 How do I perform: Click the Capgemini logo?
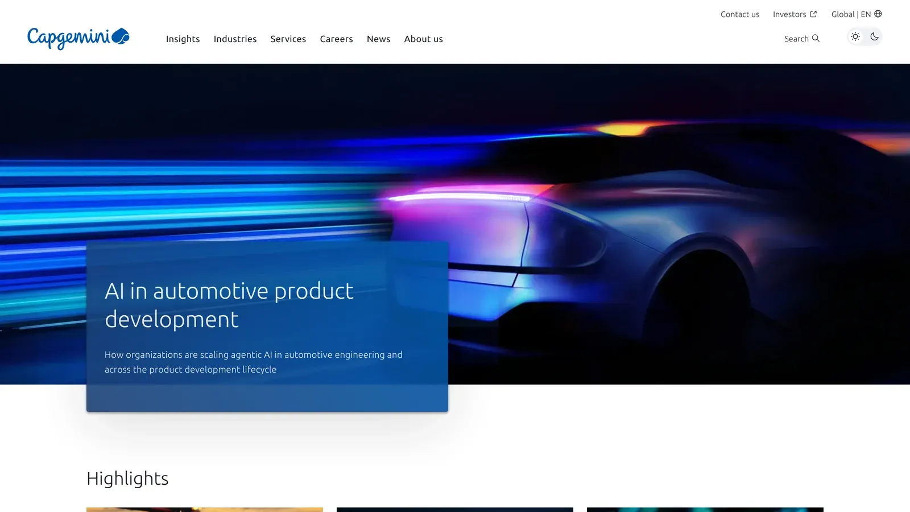pos(78,38)
